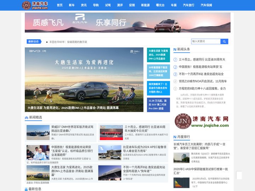Click the 唐DM-i 品鉴会 small thumbnail
The image size is (255, 191).
(38, 173)
